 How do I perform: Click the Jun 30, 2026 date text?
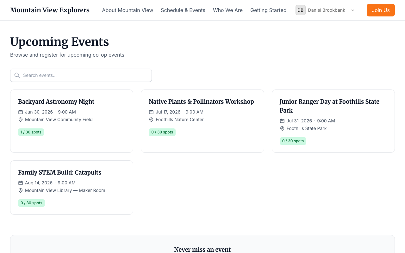click(x=39, y=112)
